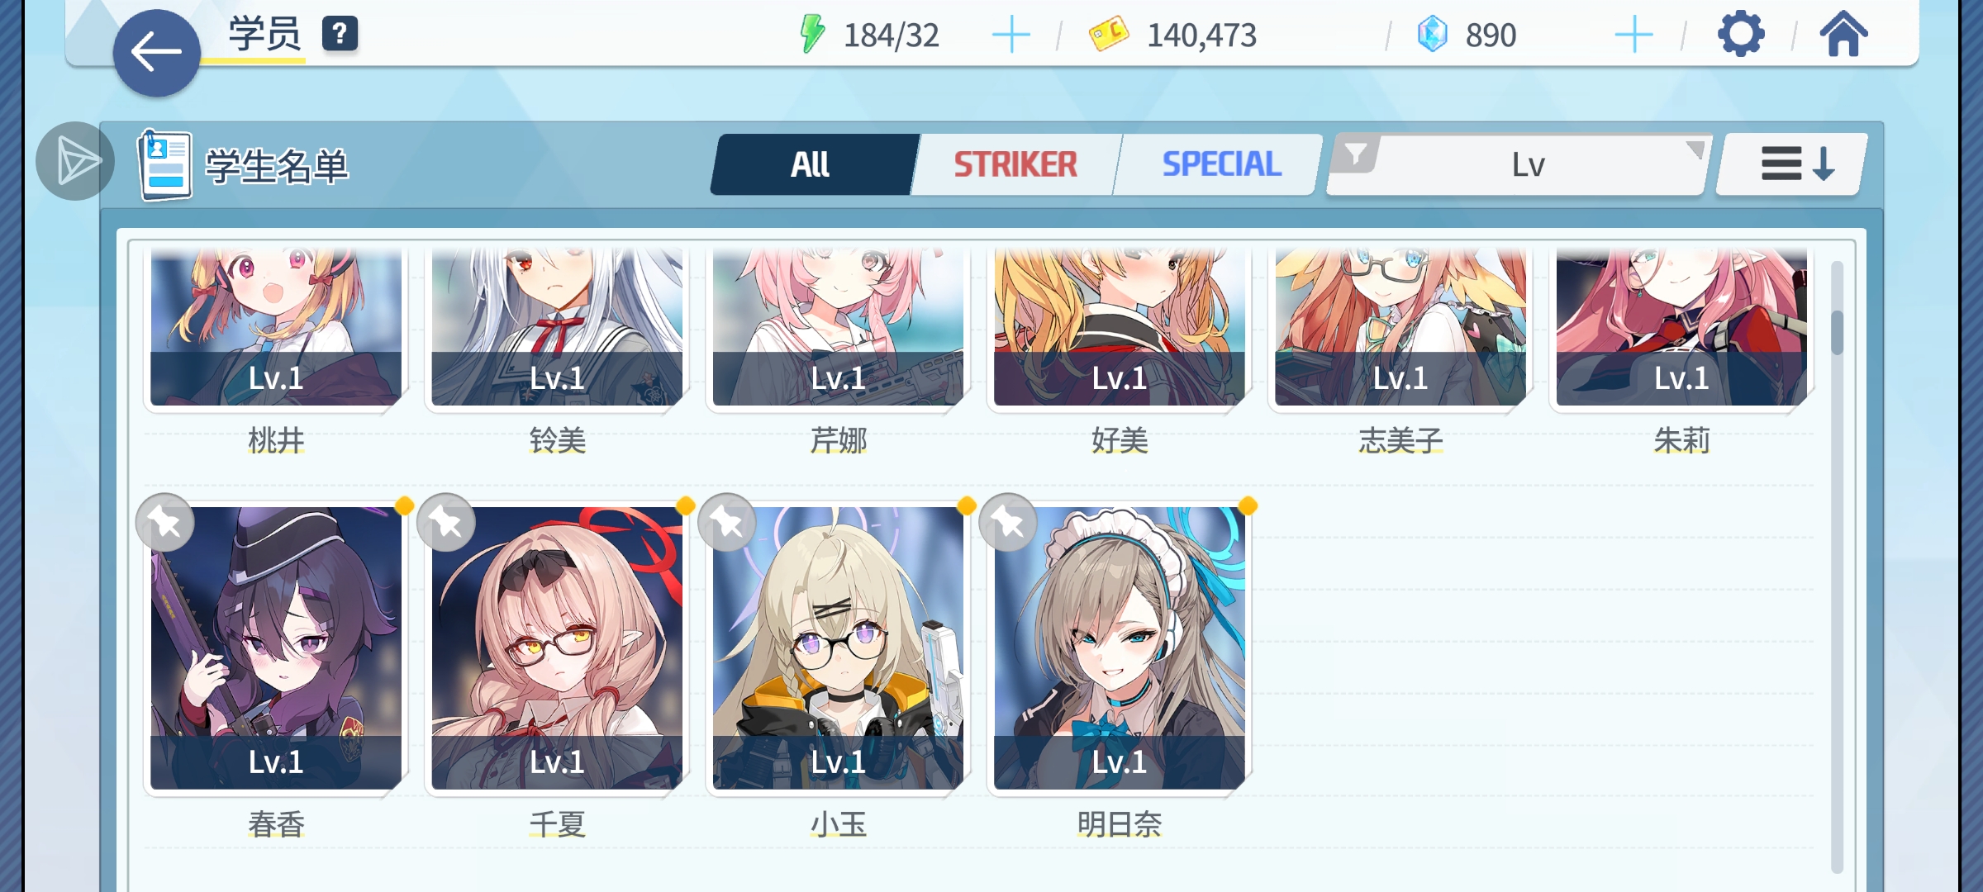Go back with the arrow button
1983x892 pixels.
tap(156, 53)
